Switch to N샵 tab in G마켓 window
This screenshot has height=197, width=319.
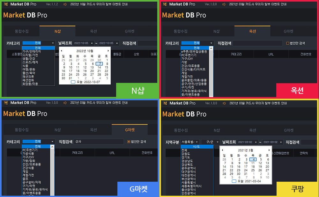(57, 130)
